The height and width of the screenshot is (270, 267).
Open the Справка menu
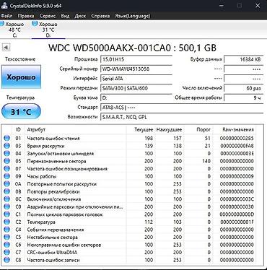coord(100,16)
